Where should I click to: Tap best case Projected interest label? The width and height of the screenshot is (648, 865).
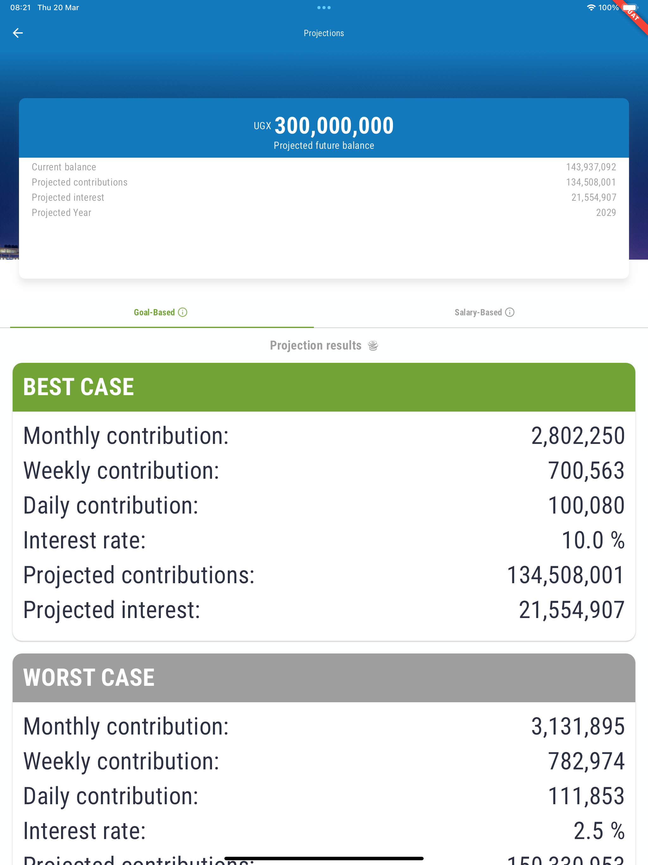[111, 610]
